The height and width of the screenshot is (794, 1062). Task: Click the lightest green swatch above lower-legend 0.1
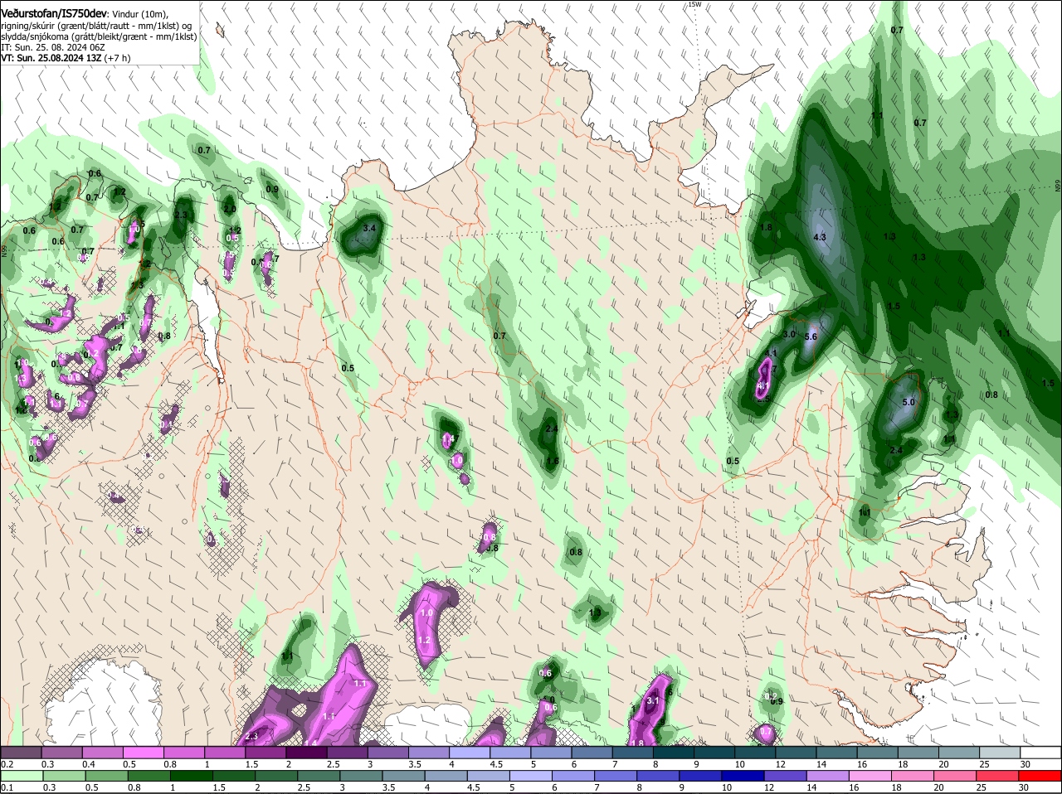coord(21,776)
